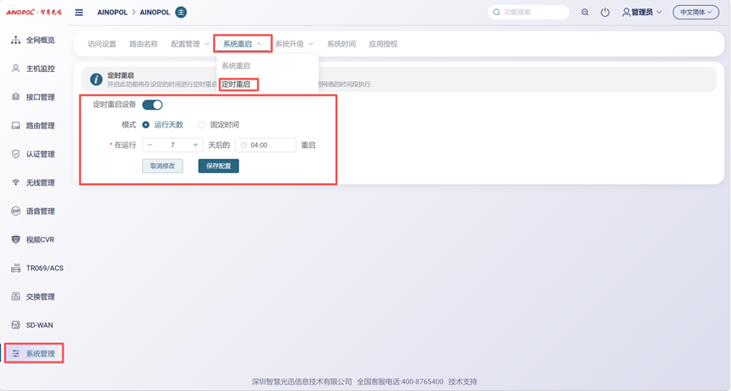The height and width of the screenshot is (391, 731).
Task: Open 认证管理 from the sidebar
Action: coord(39,155)
